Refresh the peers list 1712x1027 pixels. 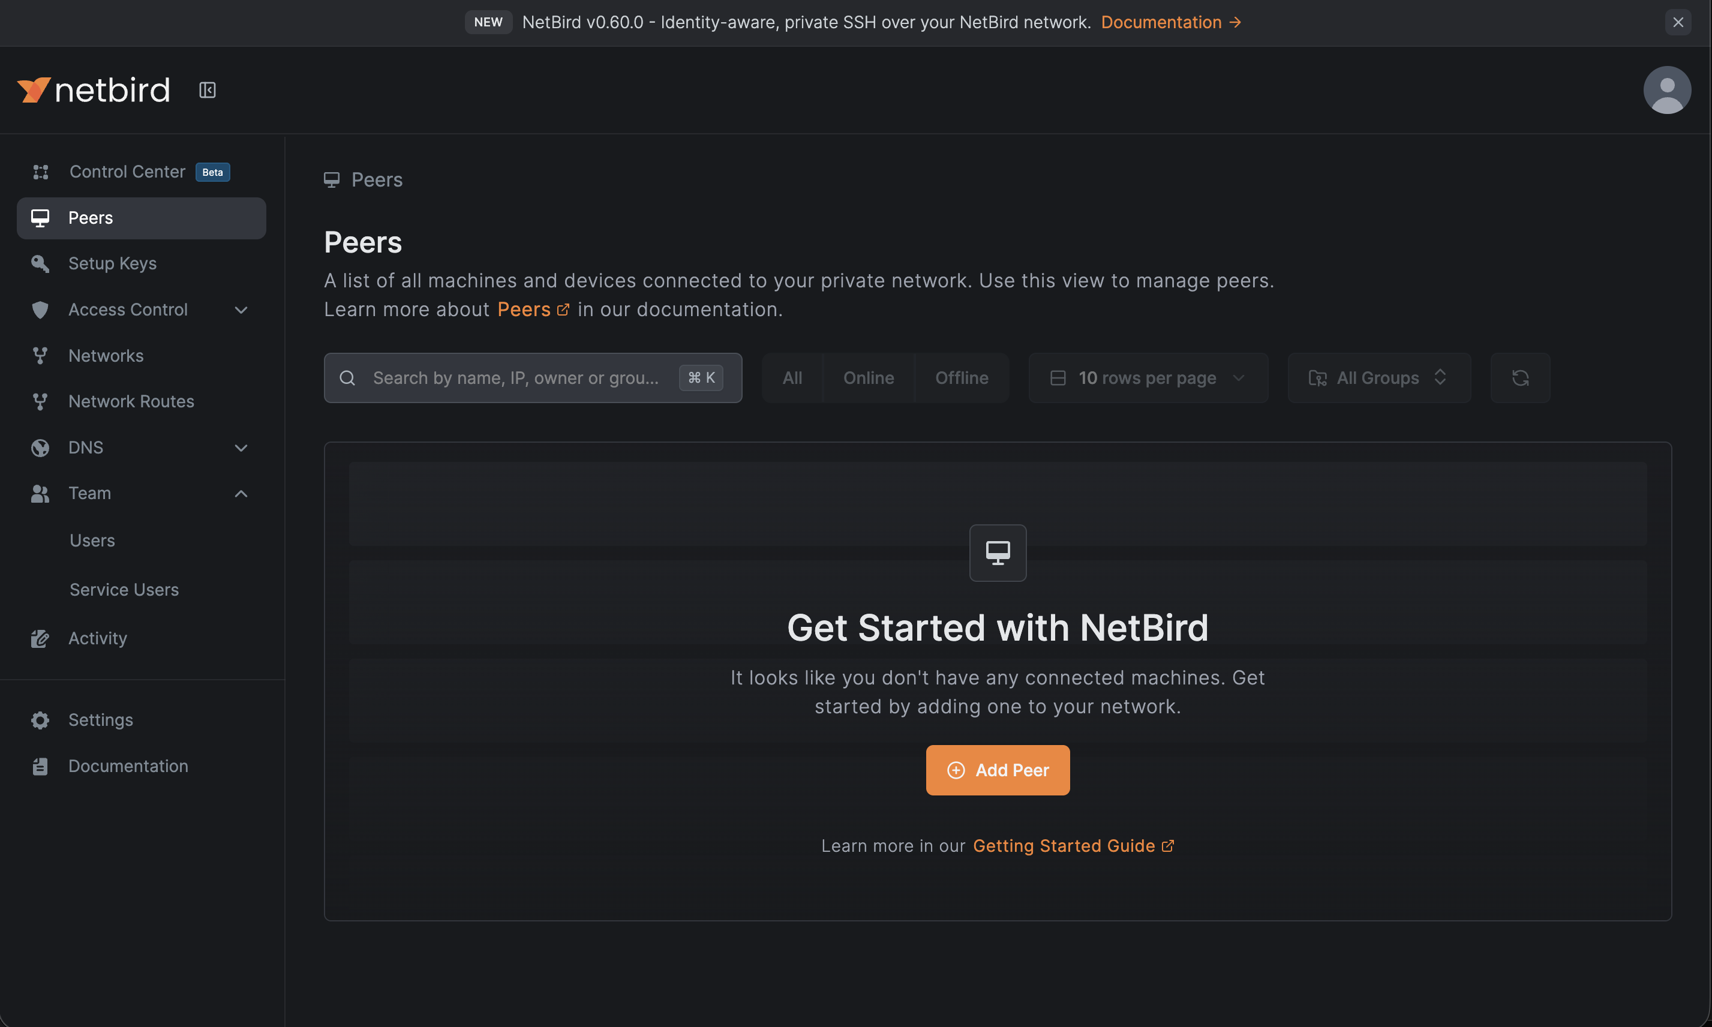pyautogui.click(x=1519, y=377)
